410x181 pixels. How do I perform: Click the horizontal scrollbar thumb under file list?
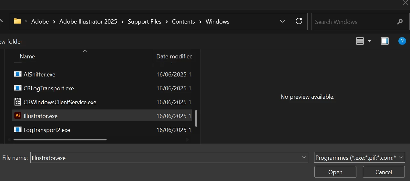60,139
